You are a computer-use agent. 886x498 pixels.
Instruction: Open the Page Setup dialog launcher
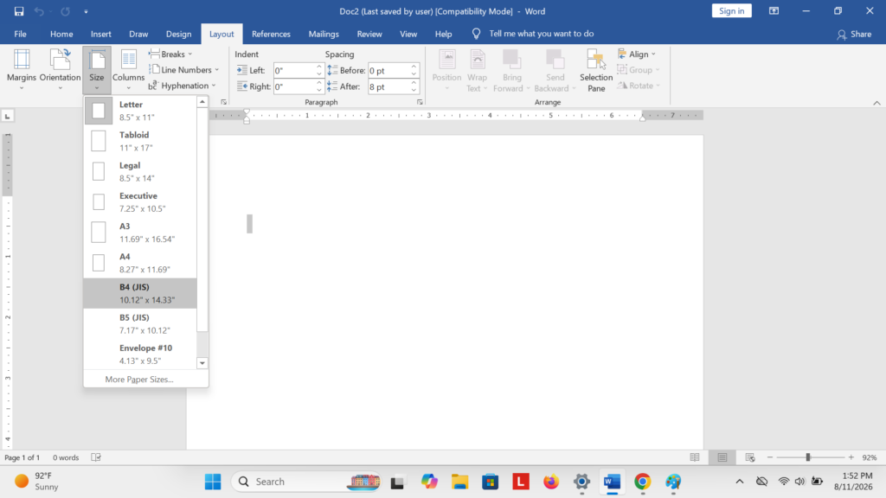pyautogui.click(x=224, y=102)
